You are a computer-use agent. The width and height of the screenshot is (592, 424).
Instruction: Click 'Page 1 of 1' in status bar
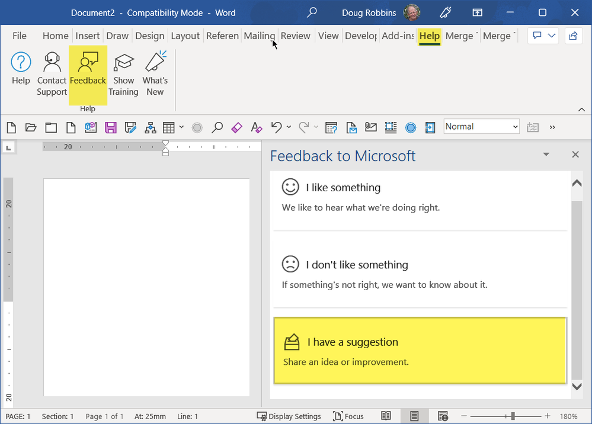click(x=104, y=416)
